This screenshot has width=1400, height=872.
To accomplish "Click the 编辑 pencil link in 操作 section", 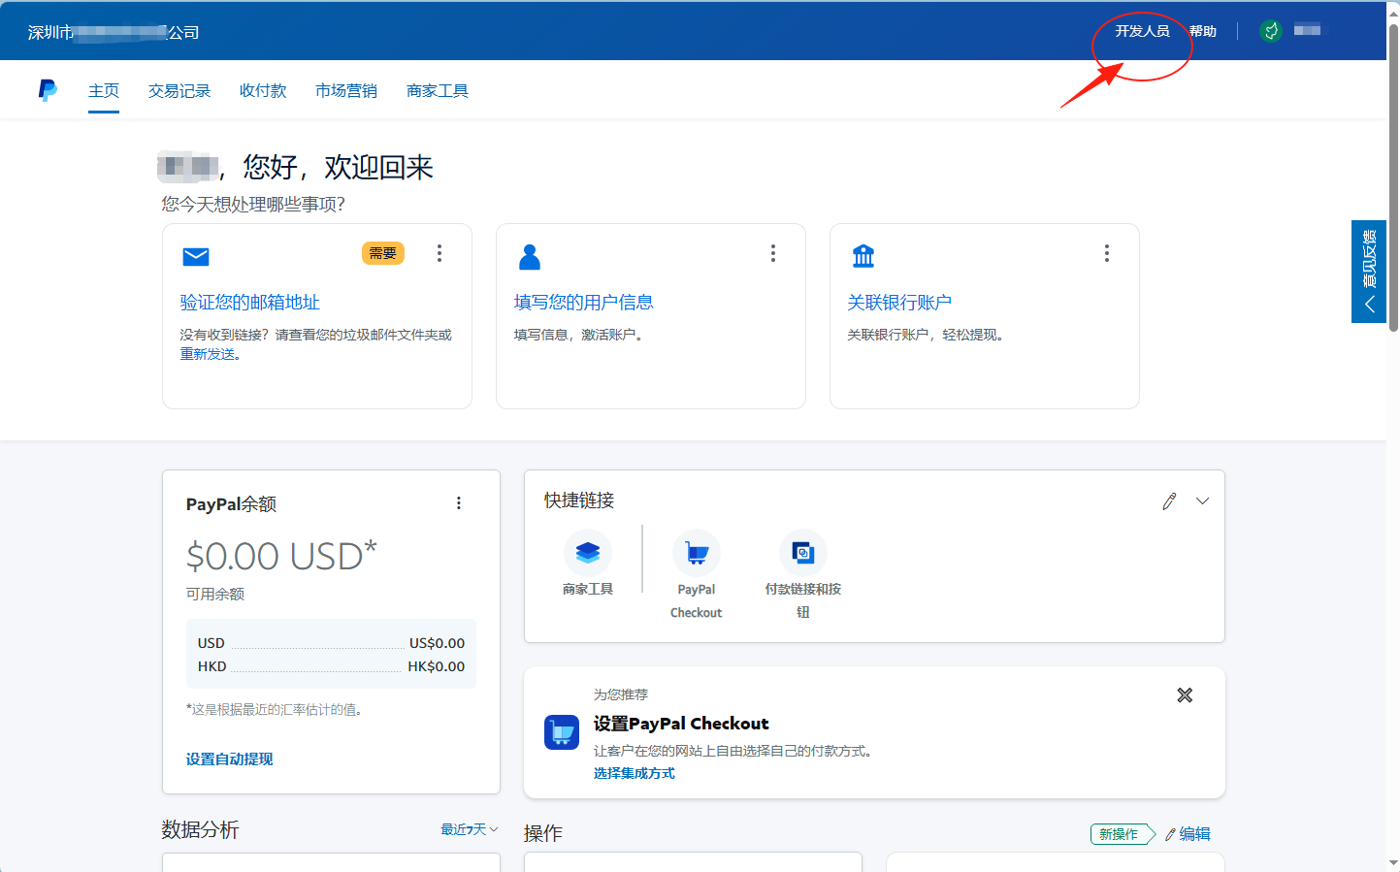I will click(1188, 834).
